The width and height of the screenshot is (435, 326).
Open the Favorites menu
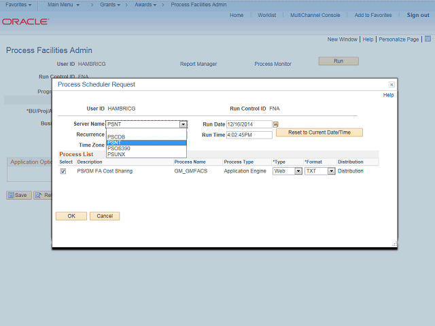click(x=18, y=5)
